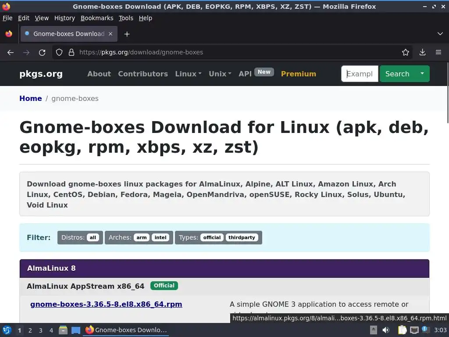Open the Premium page

[298, 74]
